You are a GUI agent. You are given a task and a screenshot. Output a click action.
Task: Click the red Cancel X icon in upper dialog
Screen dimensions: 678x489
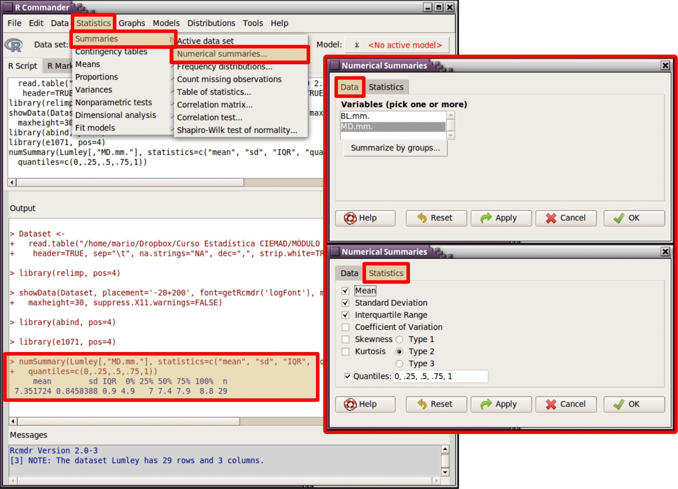coord(551,218)
